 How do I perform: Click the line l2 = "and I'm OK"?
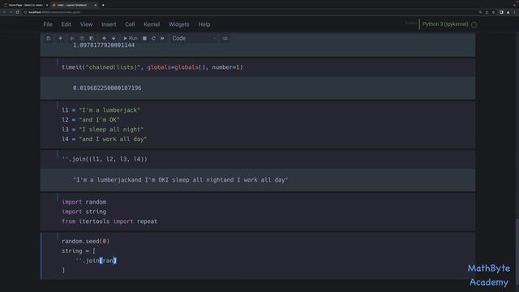[x=90, y=120]
